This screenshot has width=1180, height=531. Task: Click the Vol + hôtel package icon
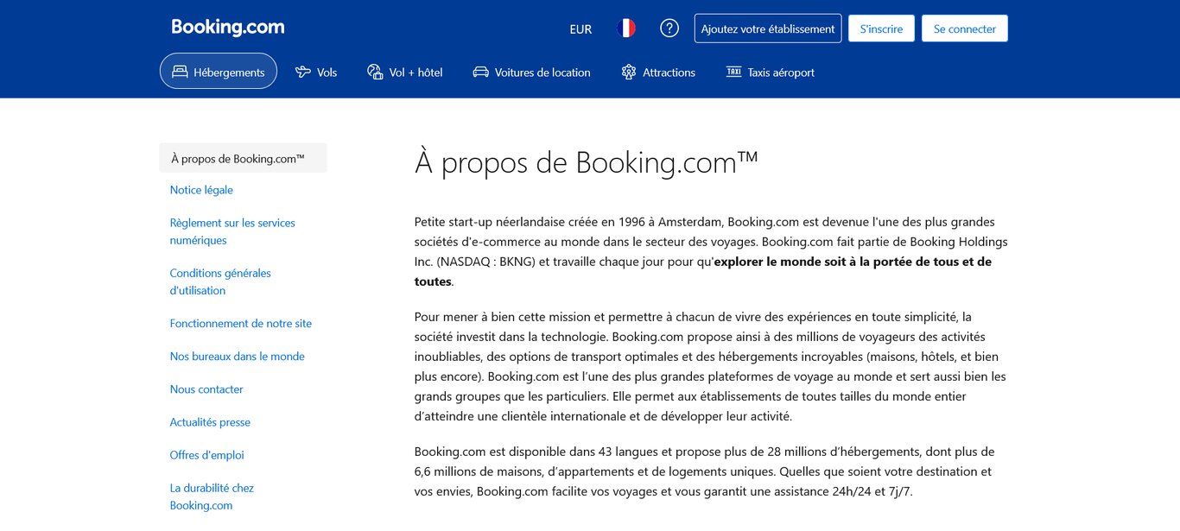coord(375,72)
